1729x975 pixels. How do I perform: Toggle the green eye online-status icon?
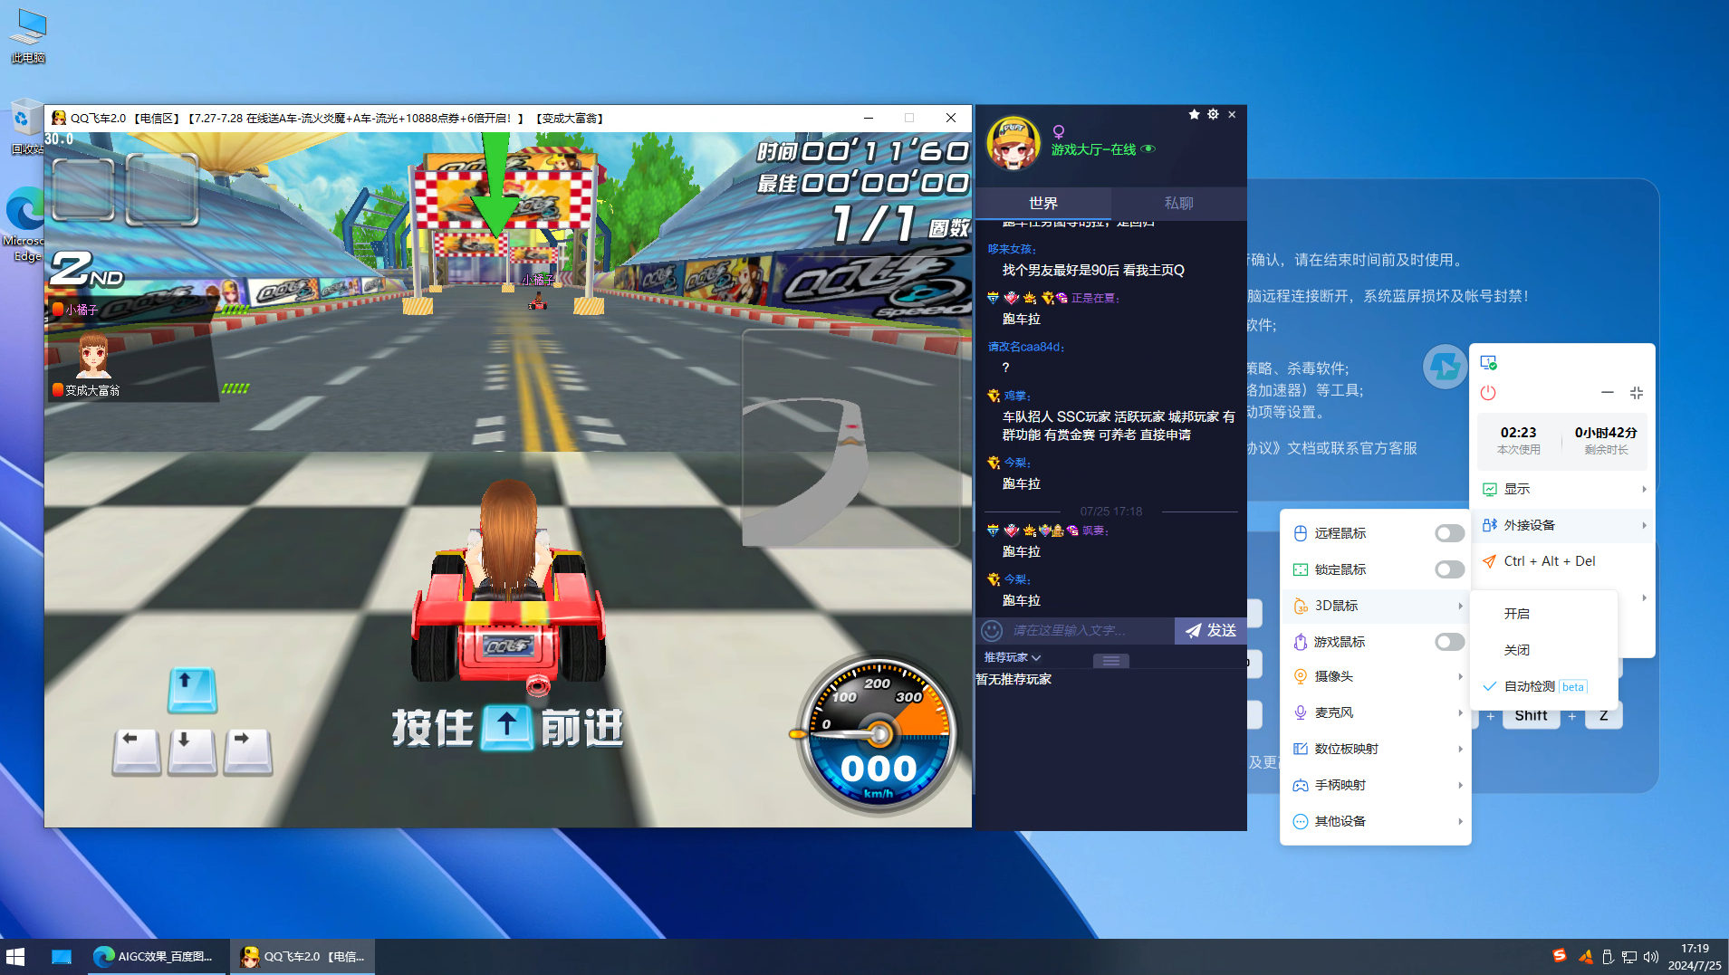(1148, 149)
